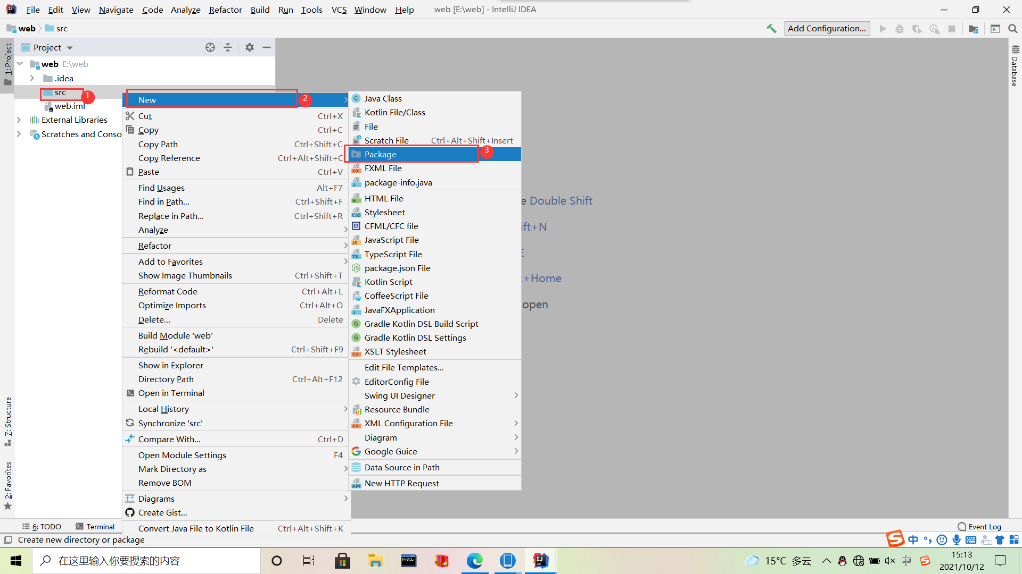Open the XML Configuration File submenu
This screenshot has height=574, width=1022.
click(435, 423)
